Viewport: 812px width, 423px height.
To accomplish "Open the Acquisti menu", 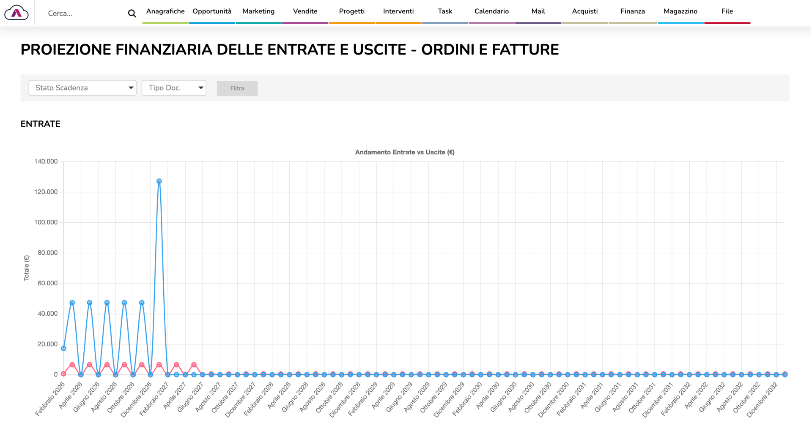I will (x=585, y=11).
